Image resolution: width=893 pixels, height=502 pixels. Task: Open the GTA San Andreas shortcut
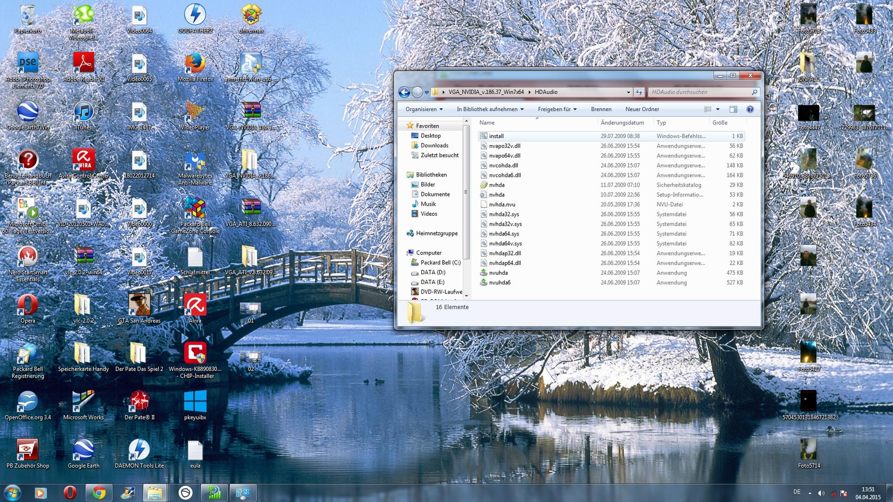[x=139, y=308]
